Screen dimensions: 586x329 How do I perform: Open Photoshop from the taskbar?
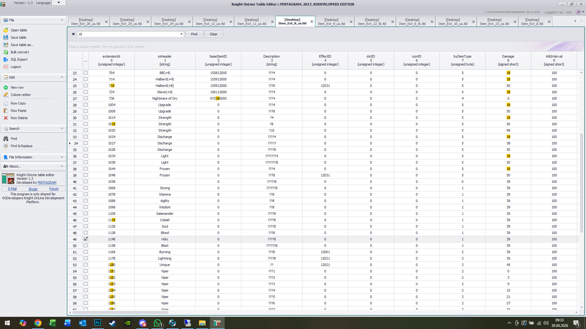98,323
